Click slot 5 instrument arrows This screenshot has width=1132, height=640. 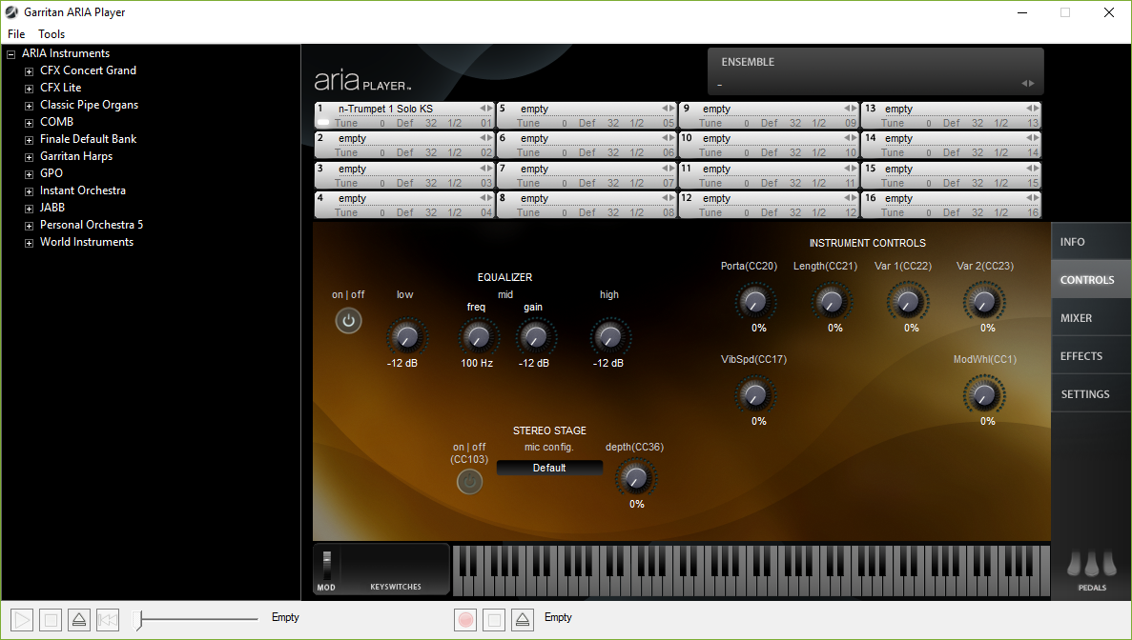click(669, 109)
